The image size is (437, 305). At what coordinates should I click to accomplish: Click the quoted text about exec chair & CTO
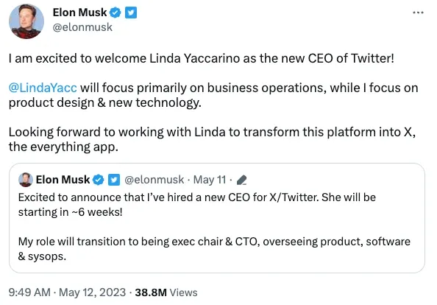(x=214, y=248)
